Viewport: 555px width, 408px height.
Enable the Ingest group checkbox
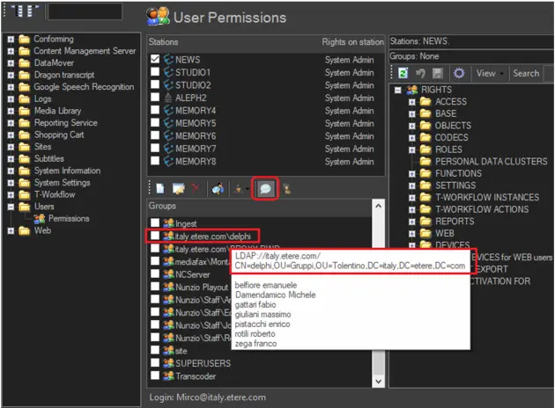pyautogui.click(x=155, y=224)
